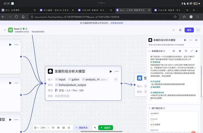Click inside the user prompt text box

(x=173, y=122)
